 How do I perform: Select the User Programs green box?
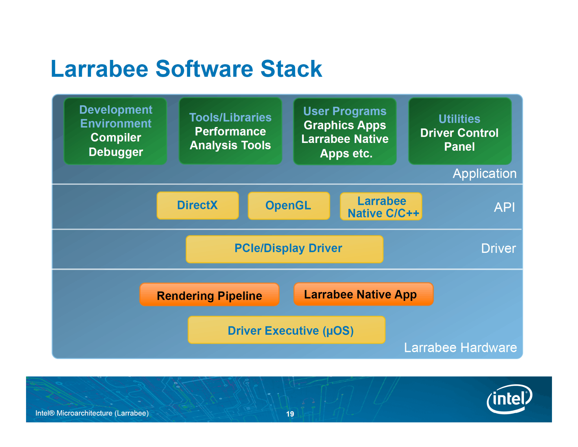[x=345, y=131]
